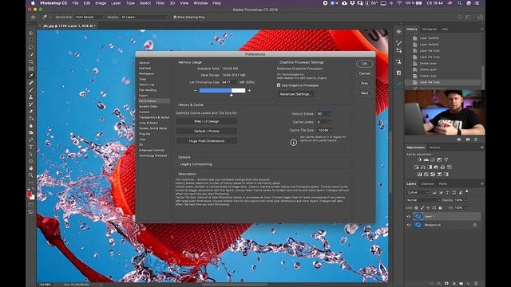Click the Prev button

[365, 83]
